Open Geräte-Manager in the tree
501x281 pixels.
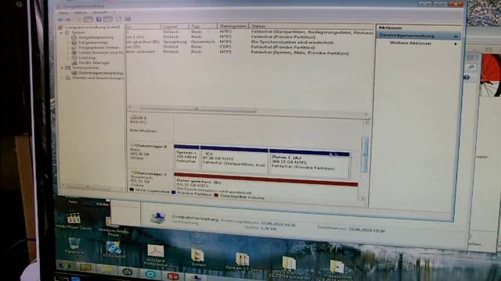94,62
